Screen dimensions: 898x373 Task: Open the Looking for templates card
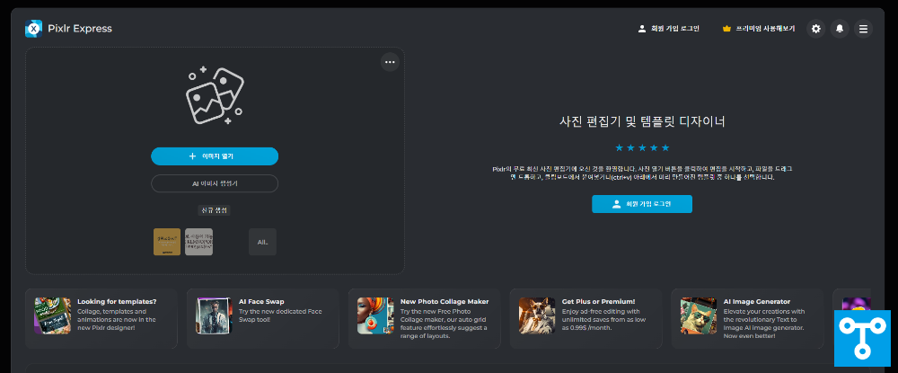tap(101, 318)
